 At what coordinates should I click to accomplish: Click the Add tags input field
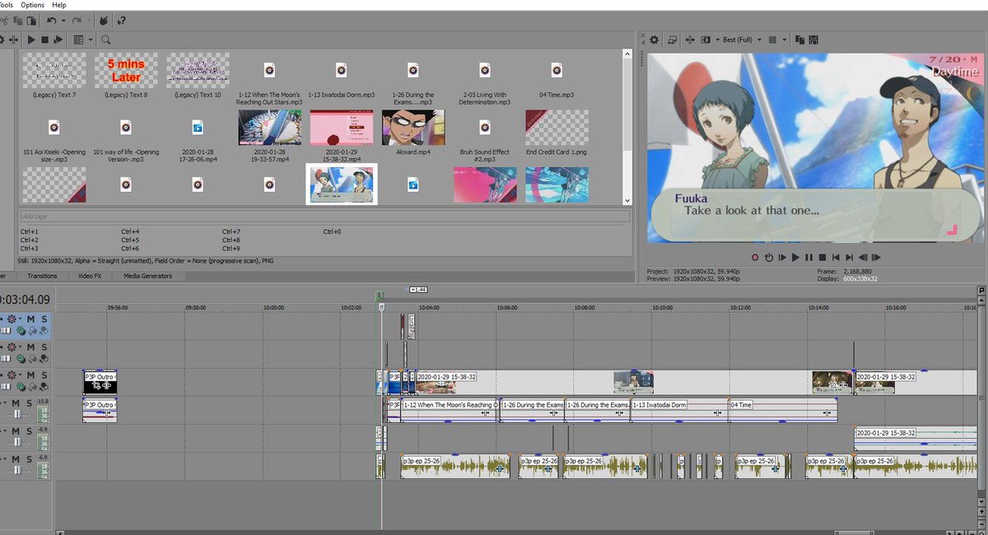(325, 216)
